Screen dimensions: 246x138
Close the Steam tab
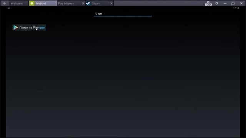(x=111, y=3)
